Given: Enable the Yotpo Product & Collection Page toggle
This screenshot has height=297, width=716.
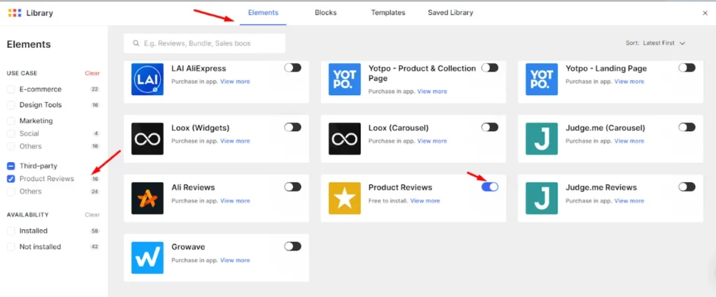Looking at the screenshot, I should (x=490, y=68).
